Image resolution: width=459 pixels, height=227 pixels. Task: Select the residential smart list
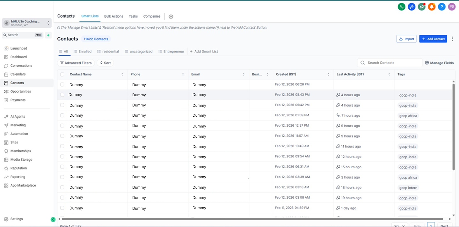pos(108,51)
